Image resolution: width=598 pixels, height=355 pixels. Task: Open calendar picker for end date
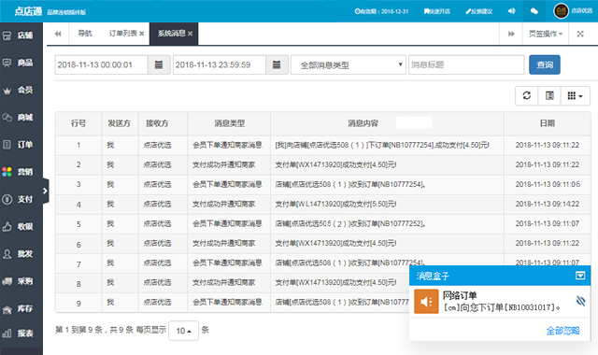click(277, 64)
